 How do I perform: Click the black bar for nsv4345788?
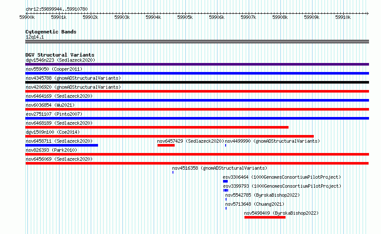pos(197,82)
